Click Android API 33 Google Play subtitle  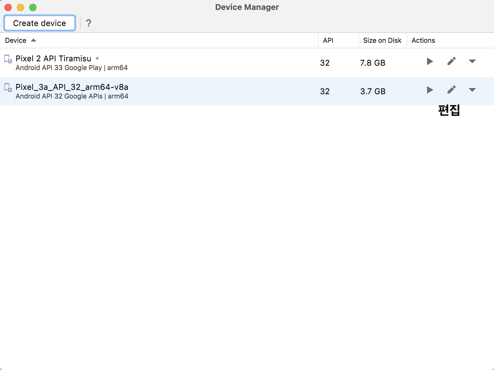coord(72,68)
